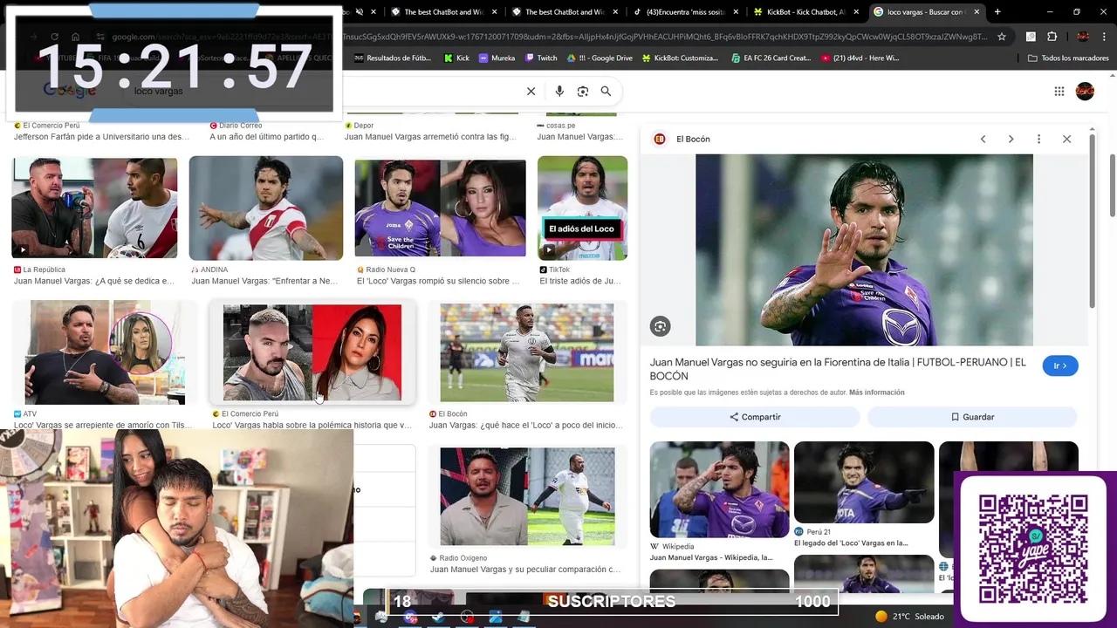This screenshot has height=628, width=1117.
Task: Click the 'Ir' visit page button
Action: [x=1060, y=365]
